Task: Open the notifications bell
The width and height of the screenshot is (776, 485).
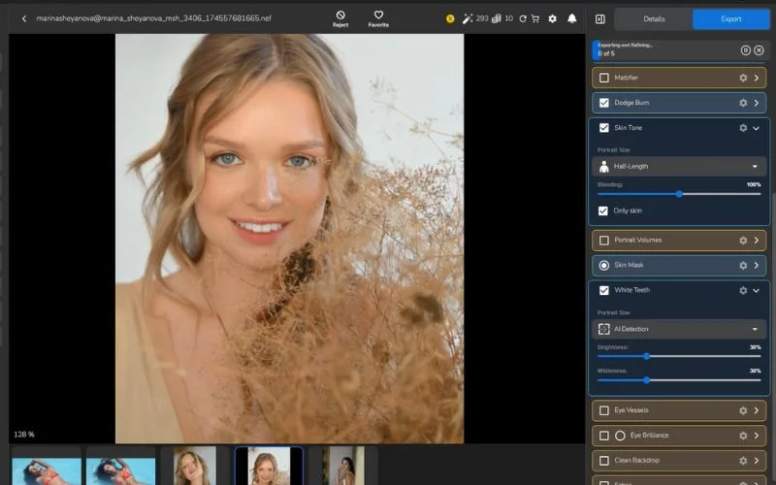Action: click(571, 18)
